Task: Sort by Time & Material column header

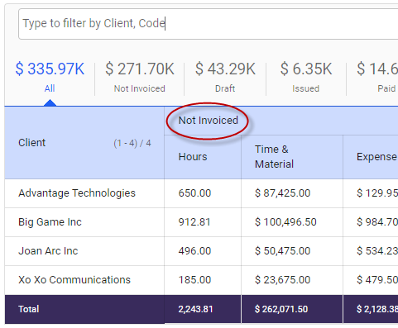Action: 275,157
